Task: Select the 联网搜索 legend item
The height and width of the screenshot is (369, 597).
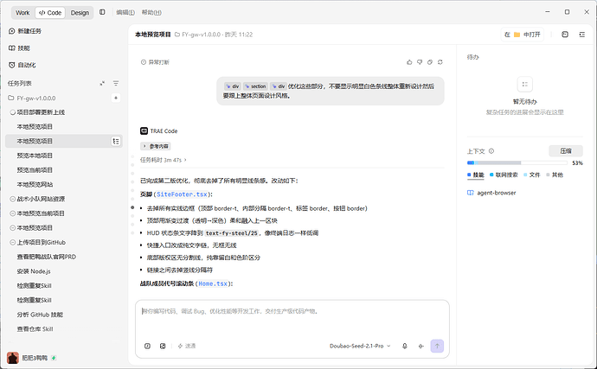Action: (504, 175)
